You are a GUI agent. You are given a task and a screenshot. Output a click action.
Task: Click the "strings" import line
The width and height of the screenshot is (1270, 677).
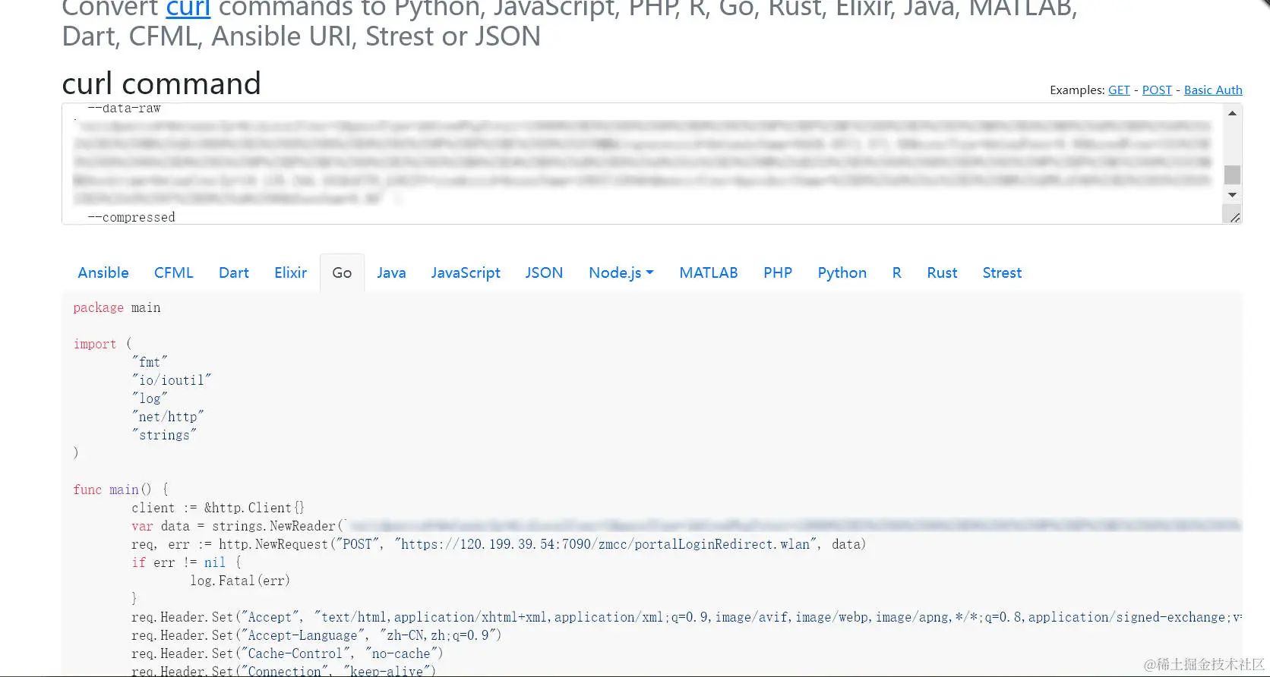(x=164, y=435)
